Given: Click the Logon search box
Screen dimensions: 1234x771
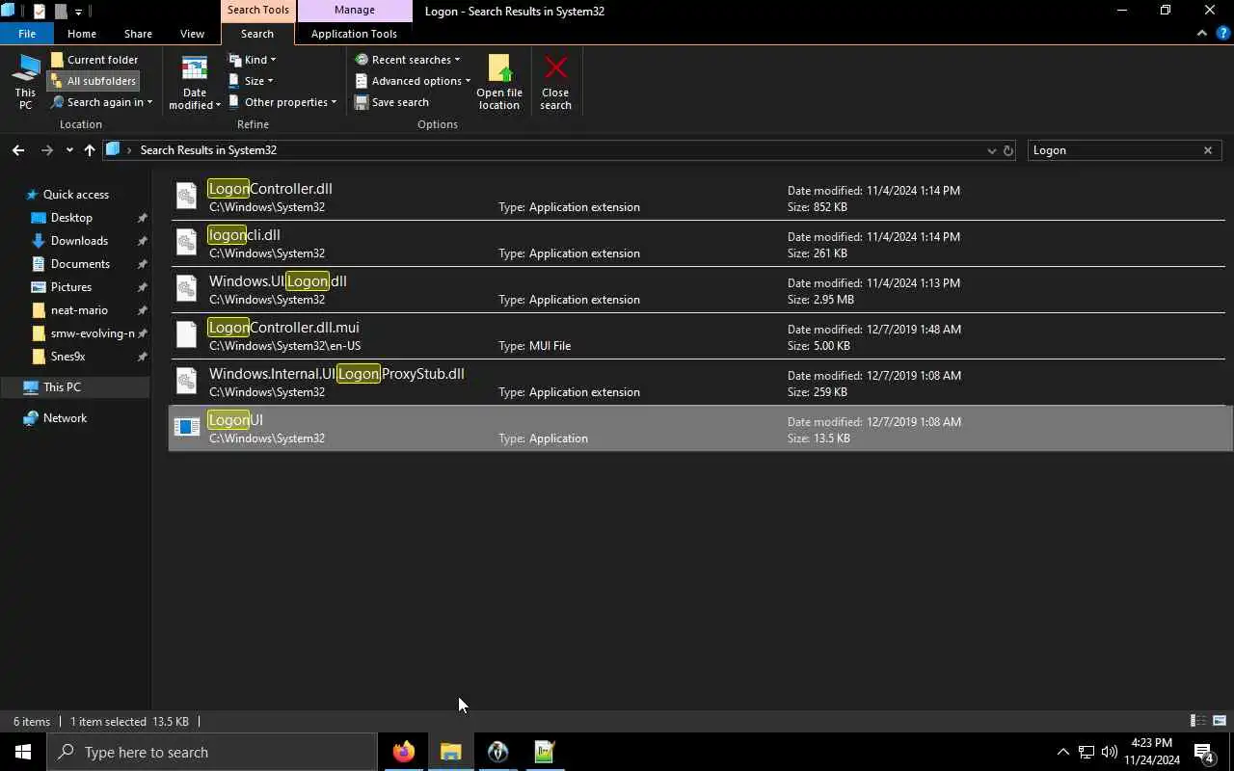Looking at the screenshot, I should click(1113, 150).
